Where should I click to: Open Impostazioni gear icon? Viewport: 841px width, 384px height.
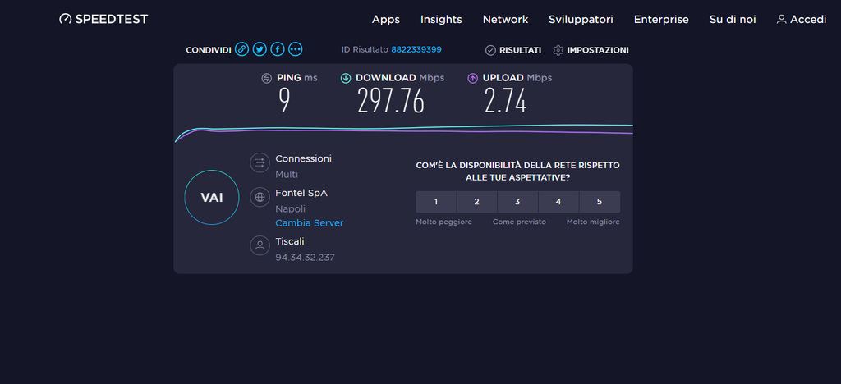[x=558, y=50]
